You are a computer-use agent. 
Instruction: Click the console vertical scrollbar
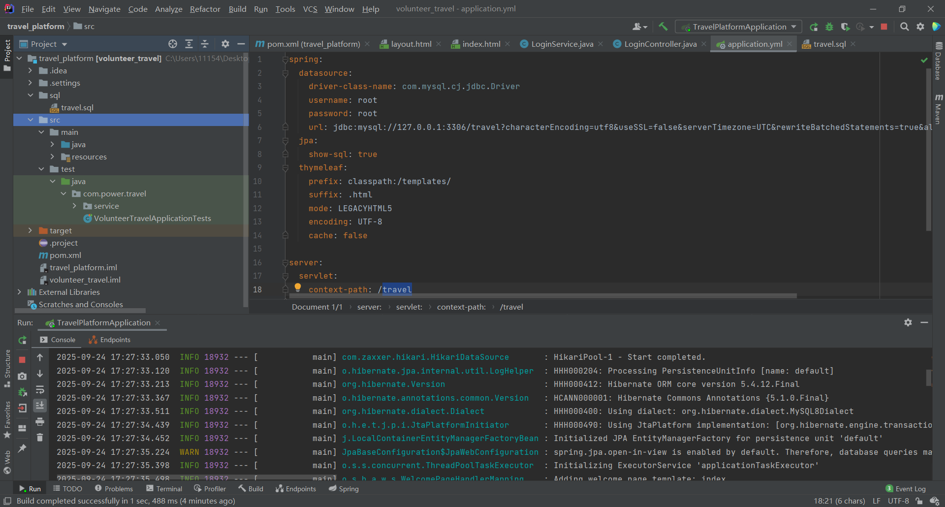pyautogui.click(x=929, y=378)
